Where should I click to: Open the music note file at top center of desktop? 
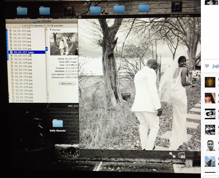tap(69, 11)
